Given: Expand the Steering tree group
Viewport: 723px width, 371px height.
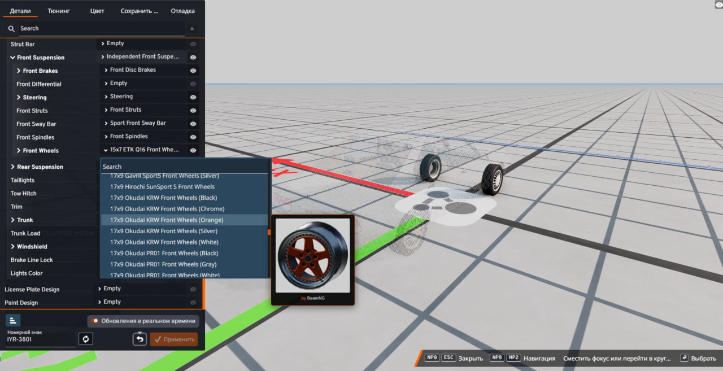Looking at the screenshot, I should 19,97.
